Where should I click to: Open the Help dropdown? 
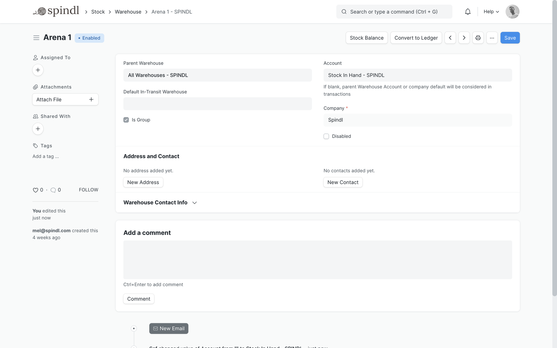click(x=491, y=12)
